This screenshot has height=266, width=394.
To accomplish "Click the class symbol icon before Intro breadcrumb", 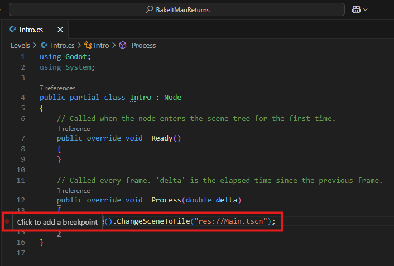I will click(88, 45).
